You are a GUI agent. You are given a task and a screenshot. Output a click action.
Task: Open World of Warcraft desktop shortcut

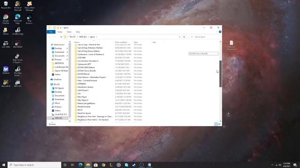click(x=18, y=6)
